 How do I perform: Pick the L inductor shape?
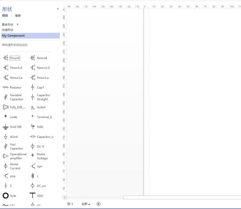click(x=35, y=176)
